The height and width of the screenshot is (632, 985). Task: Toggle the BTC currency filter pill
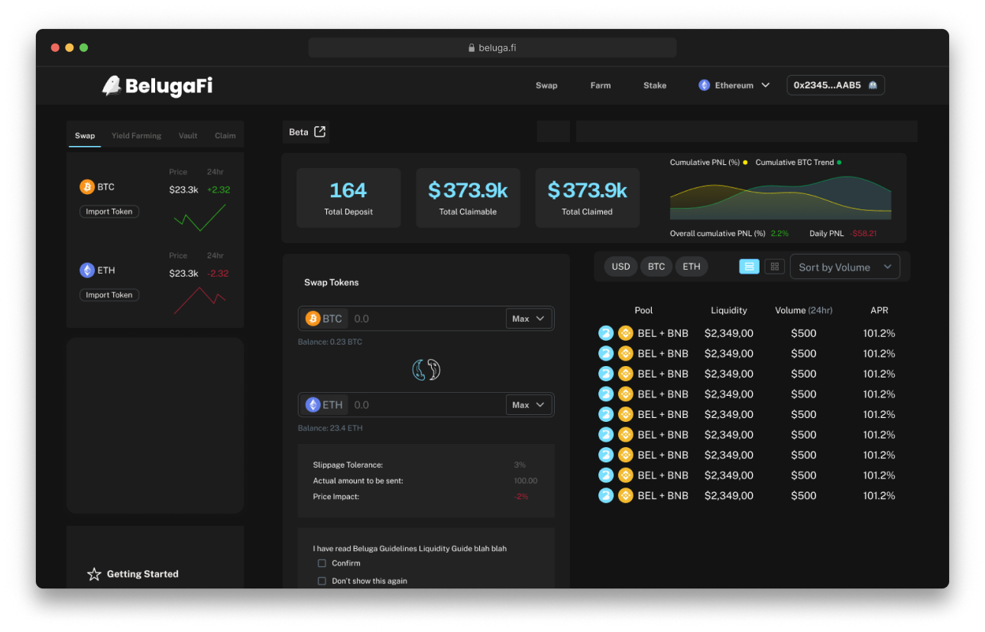[x=656, y=267]
